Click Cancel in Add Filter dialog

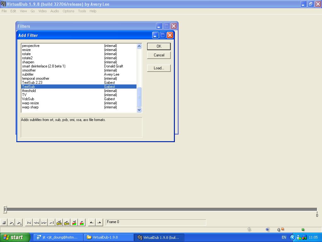159,55
